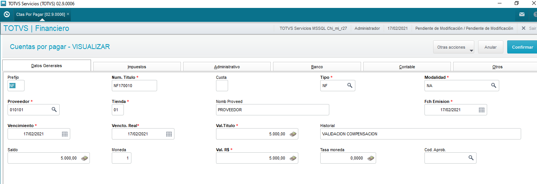Open the Proveedor search magnifier
The width and height of the screenshot is (537, 184).
[x=54, y=109]
